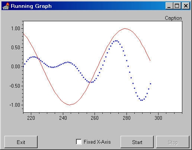Maximize the Running Graph window
The height and width of the screenshot is (150, 192).
(177, 6)
